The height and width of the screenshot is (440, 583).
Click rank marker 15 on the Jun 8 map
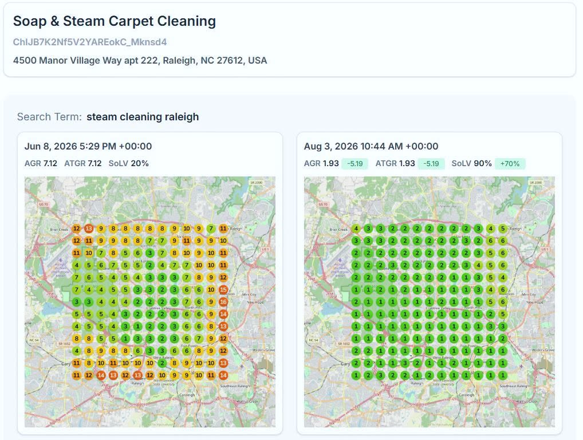point(223,289)
